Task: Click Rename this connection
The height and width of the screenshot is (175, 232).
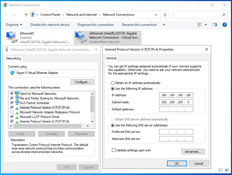Action: click(139, 25)
